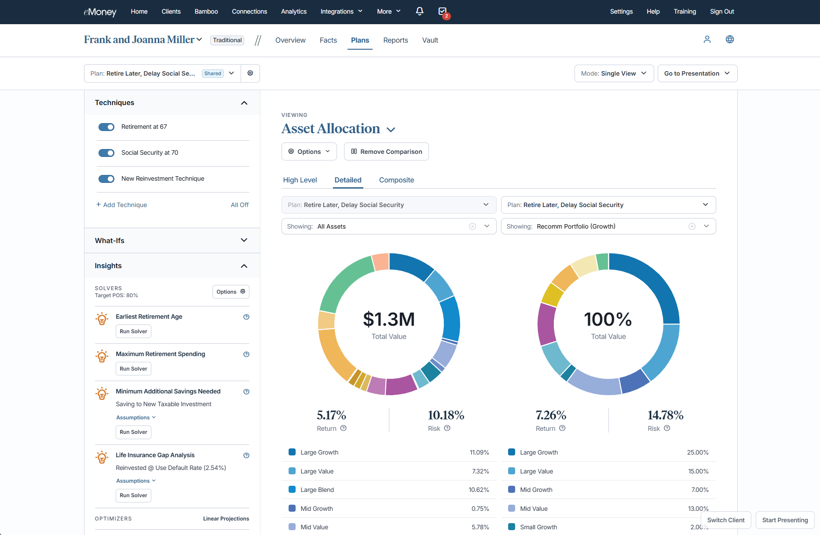Viewport: 820px width, 535px height.
Task: Click help icon for Life Insurance Gap Analysis
Action: click(246, 455)
